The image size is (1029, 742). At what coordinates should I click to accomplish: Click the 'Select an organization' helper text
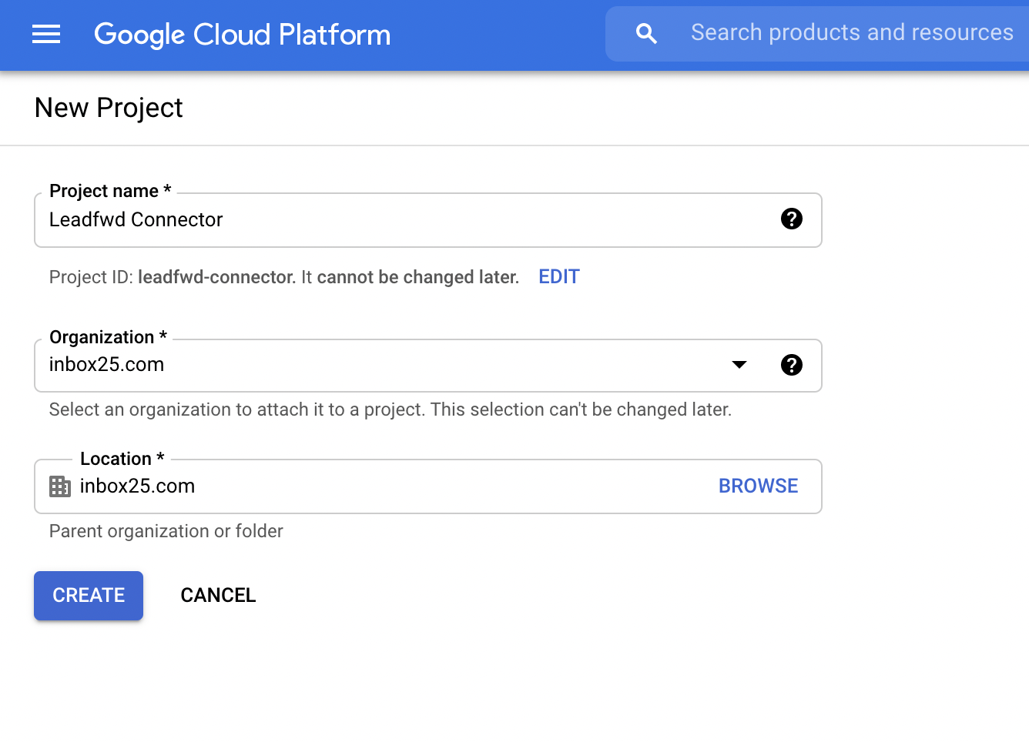click(x=390, y=409)
